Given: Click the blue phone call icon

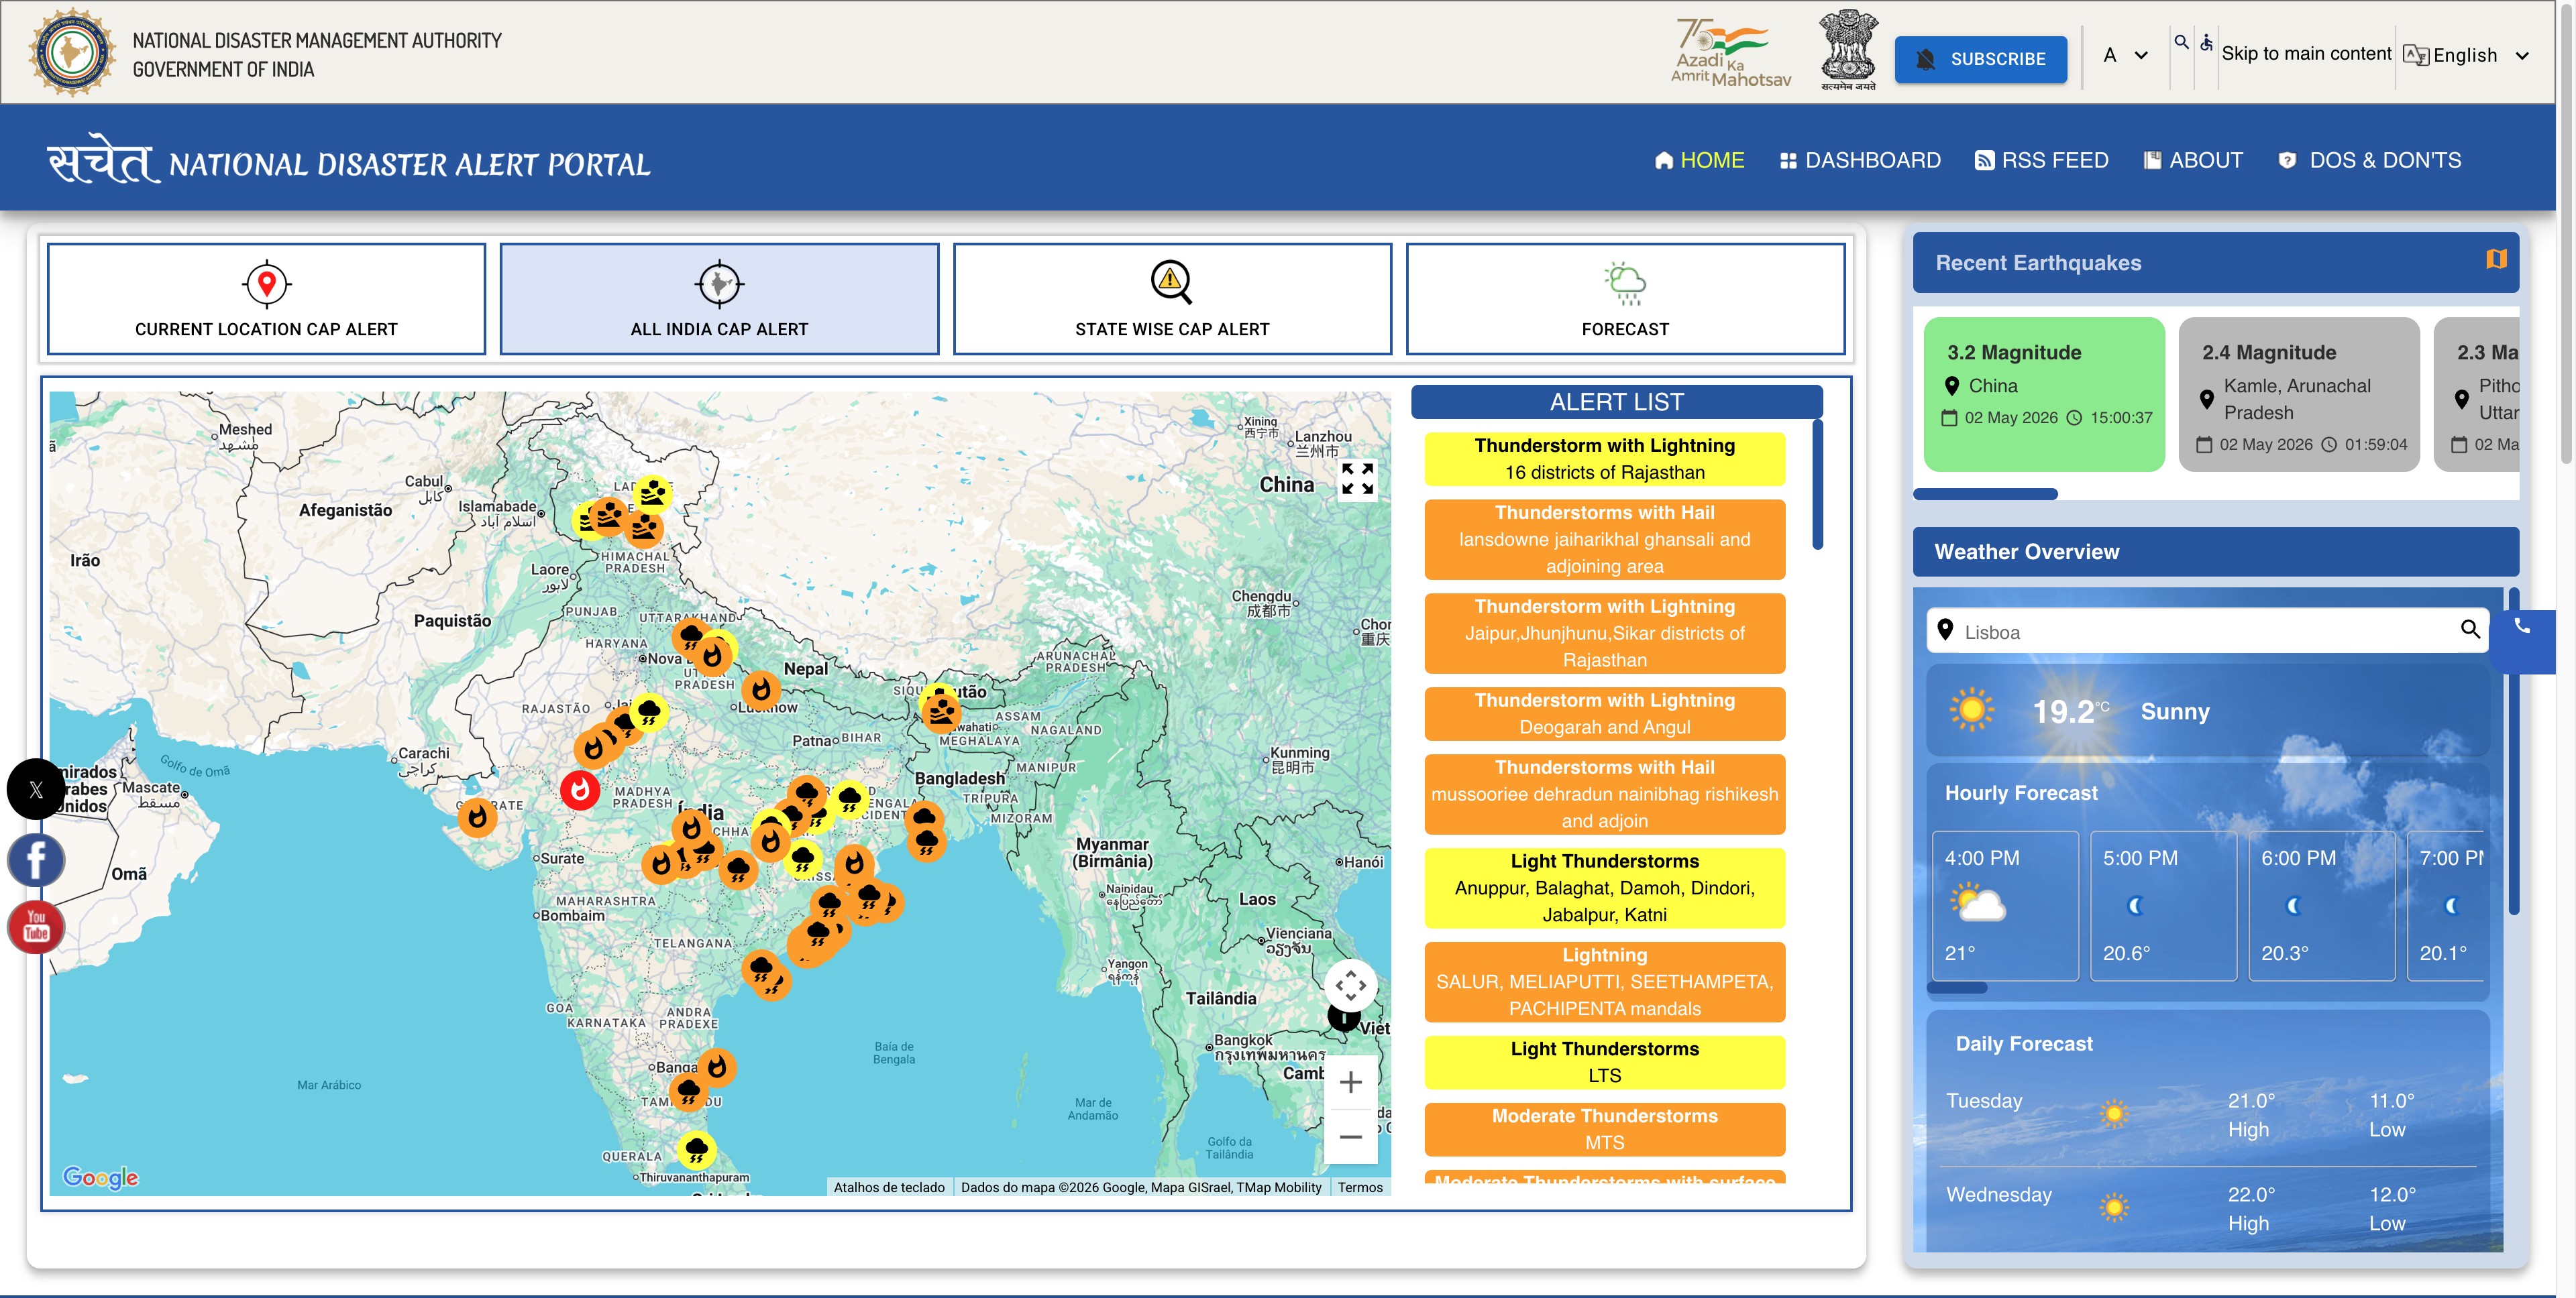Looking at the screenshot, I should click(x=2522, y=626).
